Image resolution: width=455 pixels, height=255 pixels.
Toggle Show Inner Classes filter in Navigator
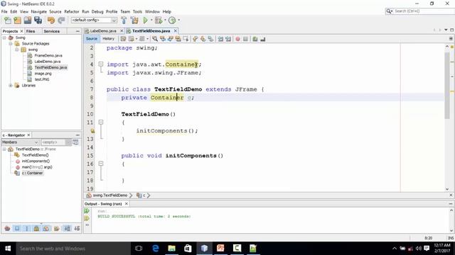tap(46, 228)
